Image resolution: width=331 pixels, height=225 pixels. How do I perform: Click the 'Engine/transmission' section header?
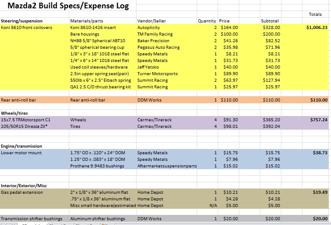click(34, 146)
